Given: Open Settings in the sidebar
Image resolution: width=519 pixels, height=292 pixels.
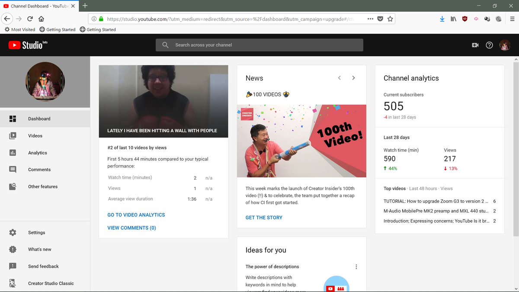Looking at the screenshot, I should click(45, 232).
